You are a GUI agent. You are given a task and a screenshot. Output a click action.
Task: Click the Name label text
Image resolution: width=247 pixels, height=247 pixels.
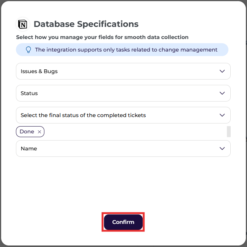pos(29,149)
